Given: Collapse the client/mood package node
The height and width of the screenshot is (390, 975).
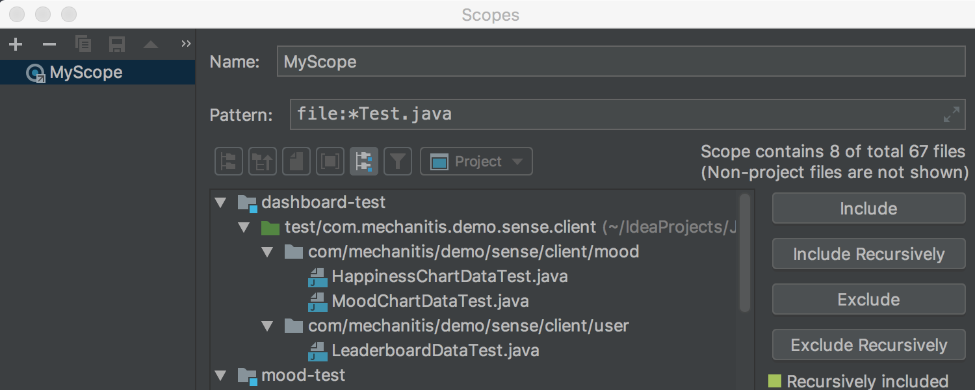Looking at the screenshot, I should point(267,252).
